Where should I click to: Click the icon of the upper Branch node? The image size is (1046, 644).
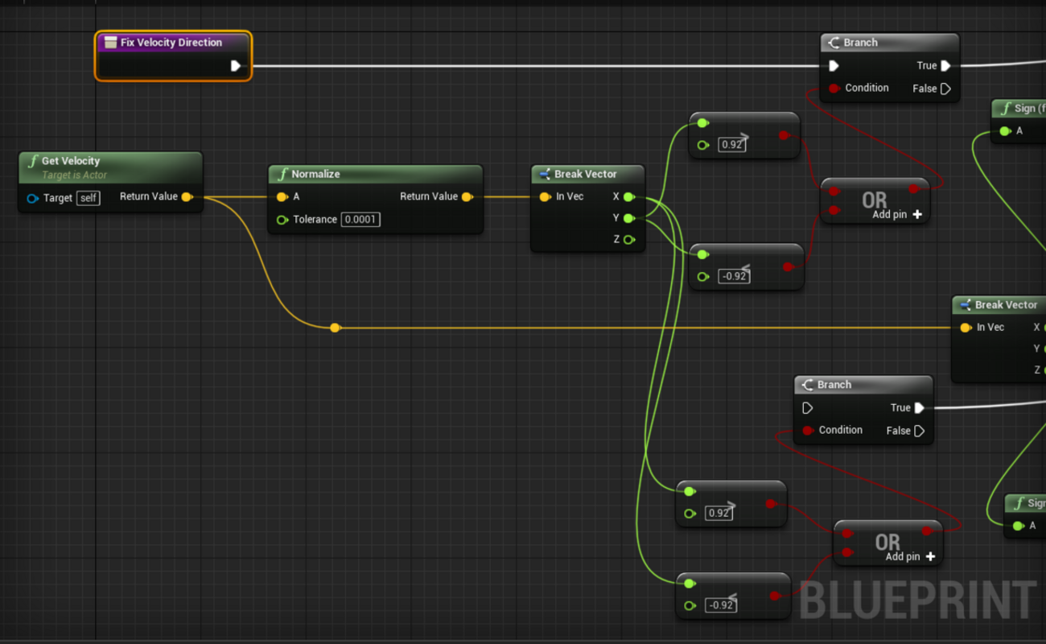tap(834, 43)
